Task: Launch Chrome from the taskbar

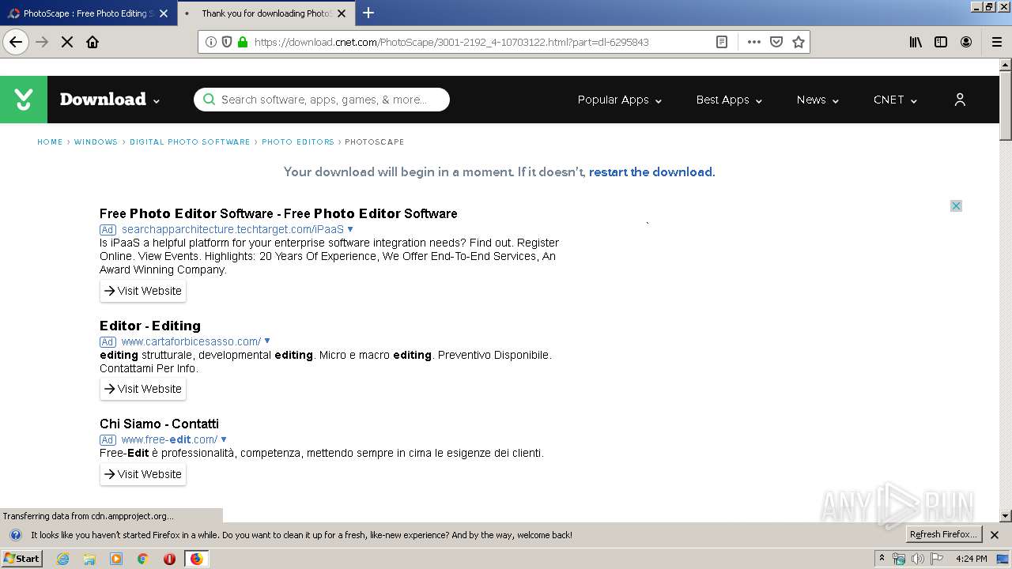Action: coord(143,559)
